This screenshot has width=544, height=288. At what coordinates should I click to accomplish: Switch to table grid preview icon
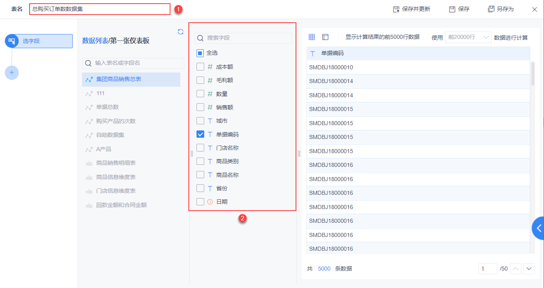312,37
